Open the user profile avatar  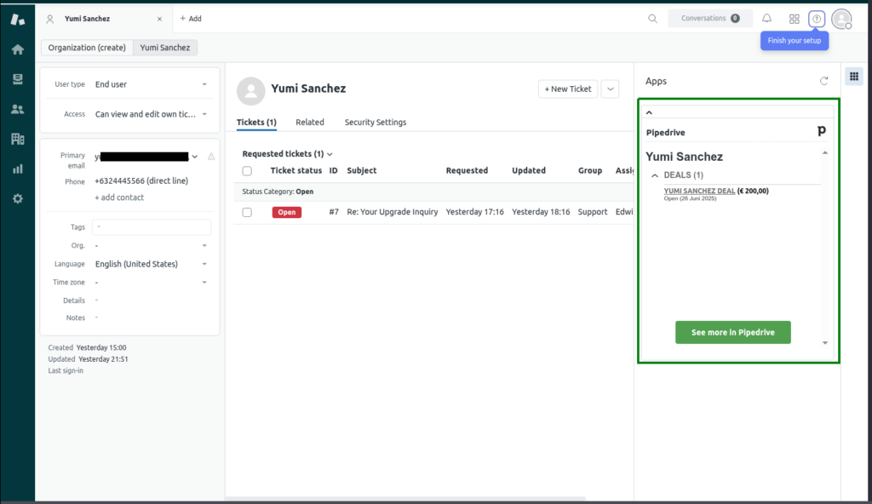[x=841, y=19]
